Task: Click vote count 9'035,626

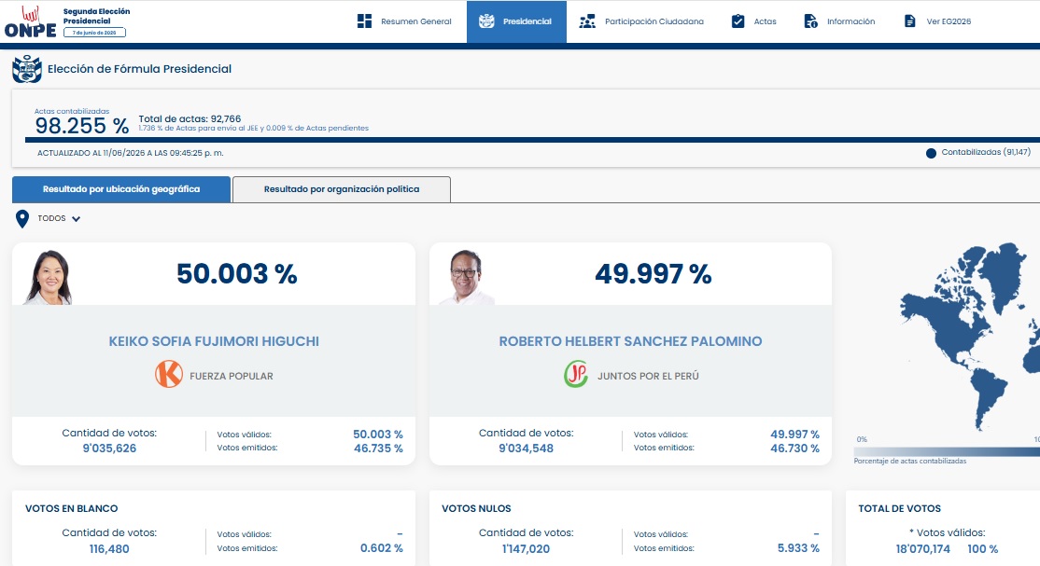Action: 109,448
